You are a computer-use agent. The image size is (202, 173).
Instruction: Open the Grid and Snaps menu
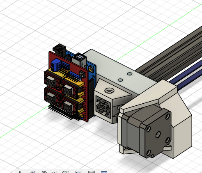tap(92, 172)
